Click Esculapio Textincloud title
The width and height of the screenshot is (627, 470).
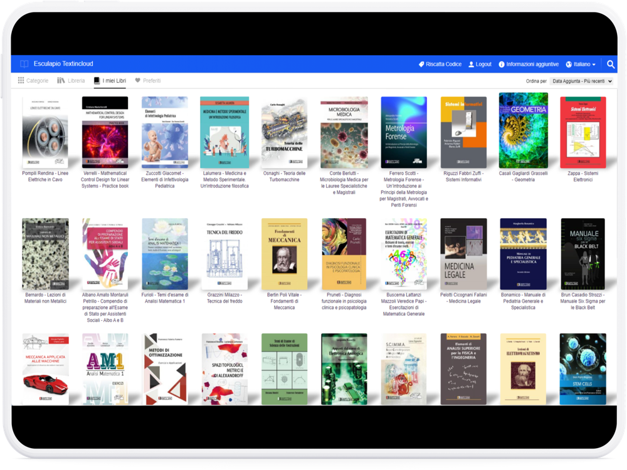pyautogui.click(x=63, y=64)
